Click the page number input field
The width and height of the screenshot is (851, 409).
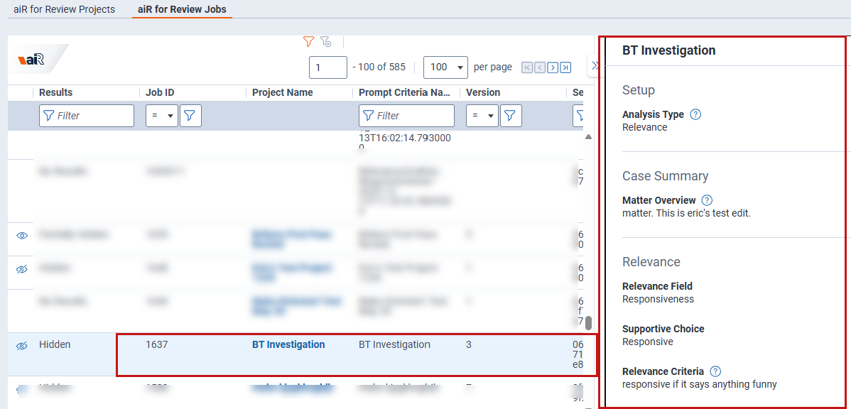click(327, 67)
